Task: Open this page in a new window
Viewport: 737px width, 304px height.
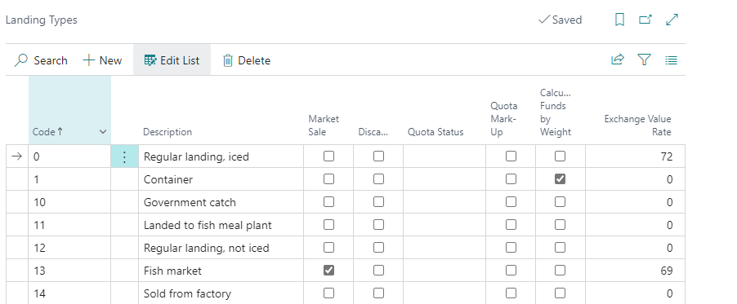Action: point(645,20)
